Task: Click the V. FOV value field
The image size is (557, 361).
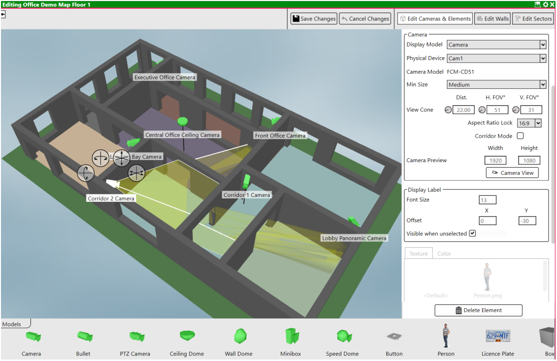Action: pos(531,110)
